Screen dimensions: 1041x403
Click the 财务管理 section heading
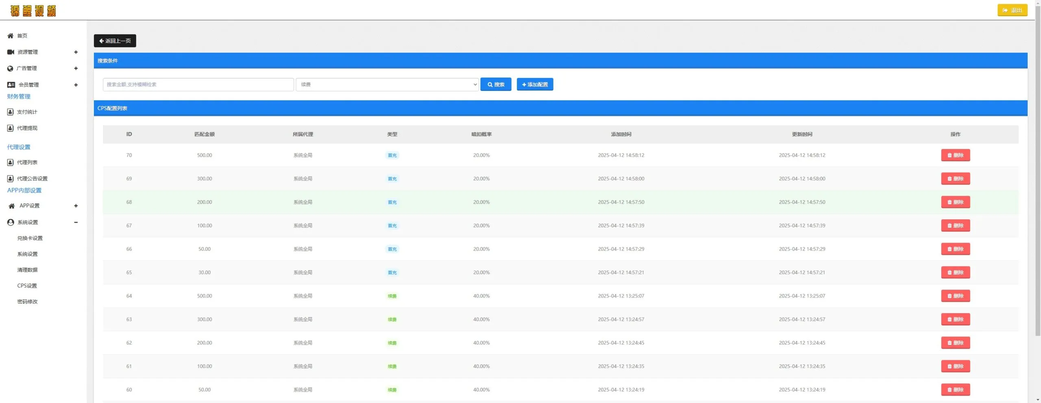(x=19, y=96)
